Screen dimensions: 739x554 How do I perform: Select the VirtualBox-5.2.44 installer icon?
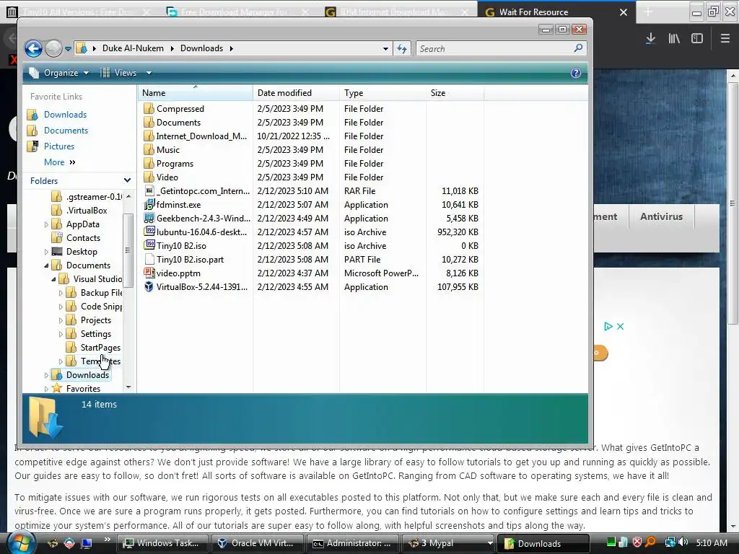click(x=149, y=286)
